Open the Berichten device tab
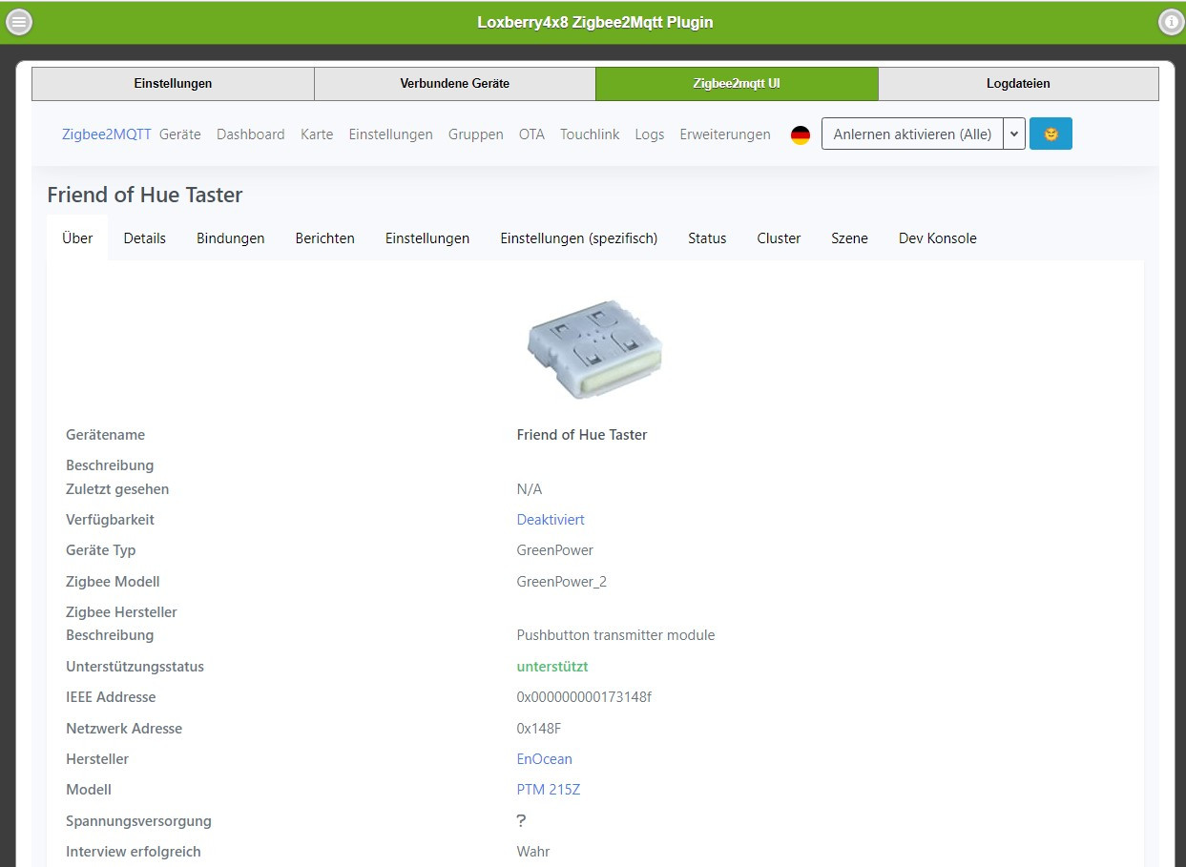 (x=325, y=238)
